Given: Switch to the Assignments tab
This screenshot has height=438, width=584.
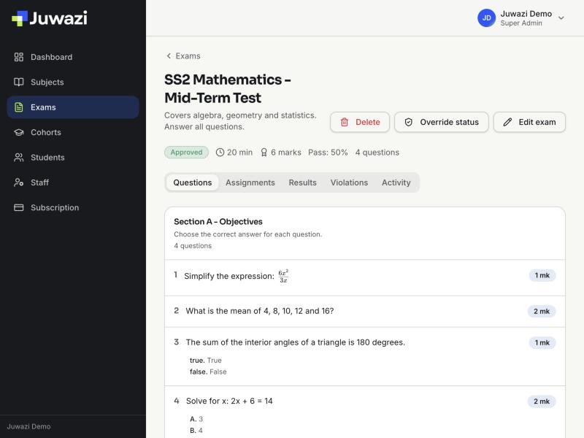Looking at the screenshot, I should [250, 182].
